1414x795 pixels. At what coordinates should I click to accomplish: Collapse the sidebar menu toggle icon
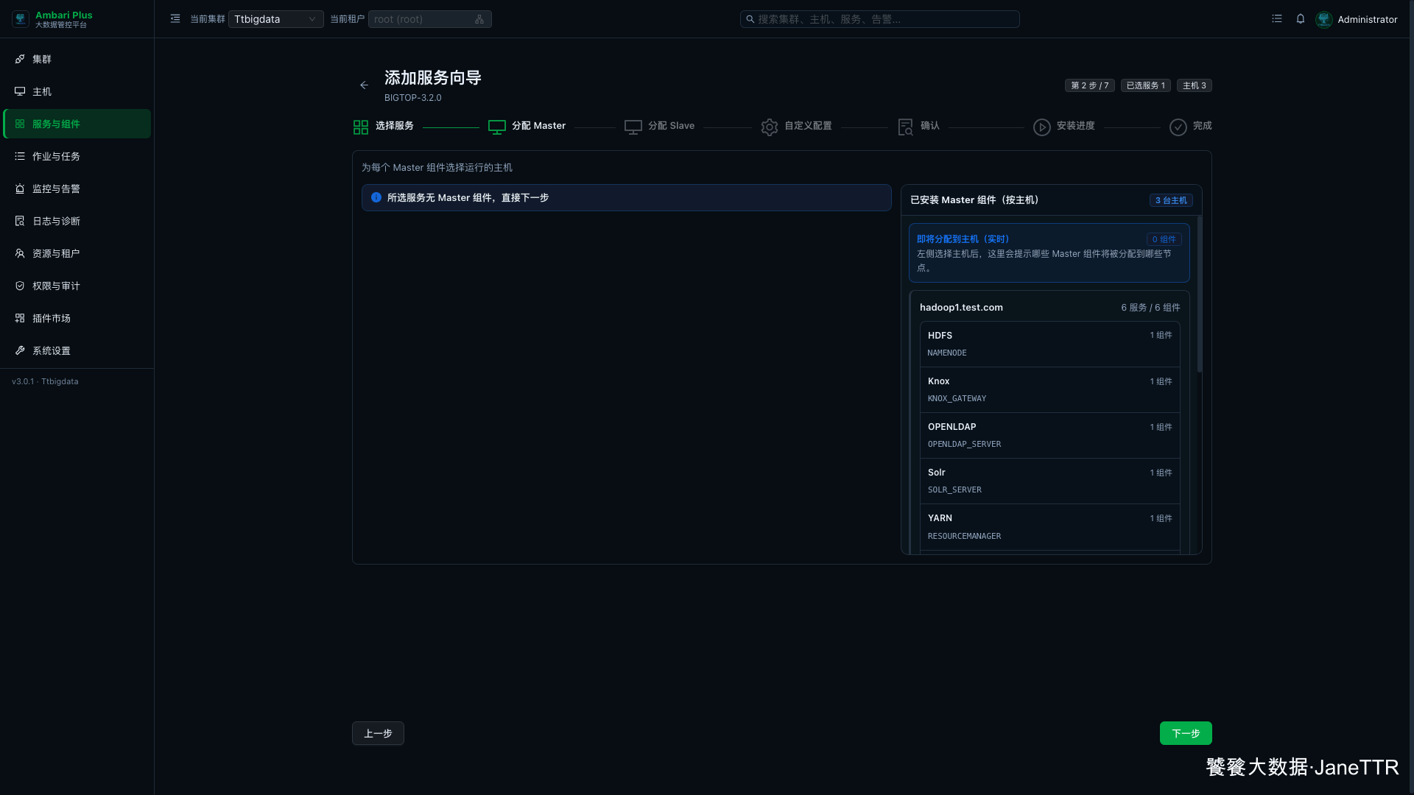(x=175, y=19)
